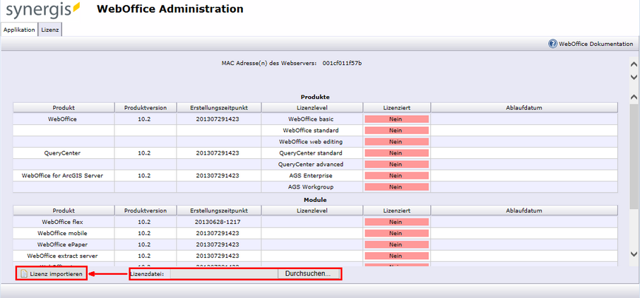640x298 pixels.
Task: Click Lizenzlevel header in Produkte table
Action: [x=312, y=107]
